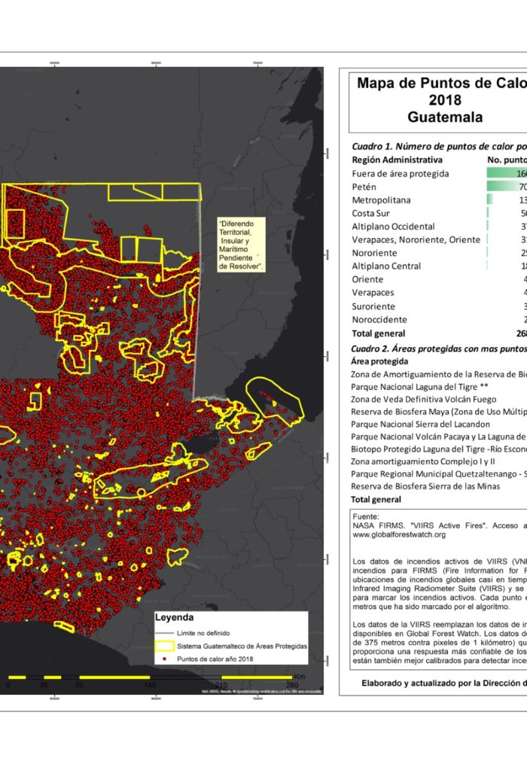527x764 pixels.
Task: Select the 'Suroriente' row label
Action: (373, 306)
